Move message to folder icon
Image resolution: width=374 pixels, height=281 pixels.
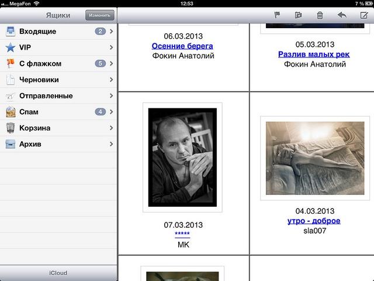click(x=298, y=15)
